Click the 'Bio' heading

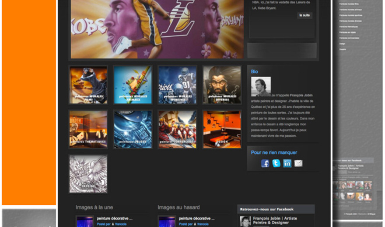pyautogui.click(x=254, y=72)
